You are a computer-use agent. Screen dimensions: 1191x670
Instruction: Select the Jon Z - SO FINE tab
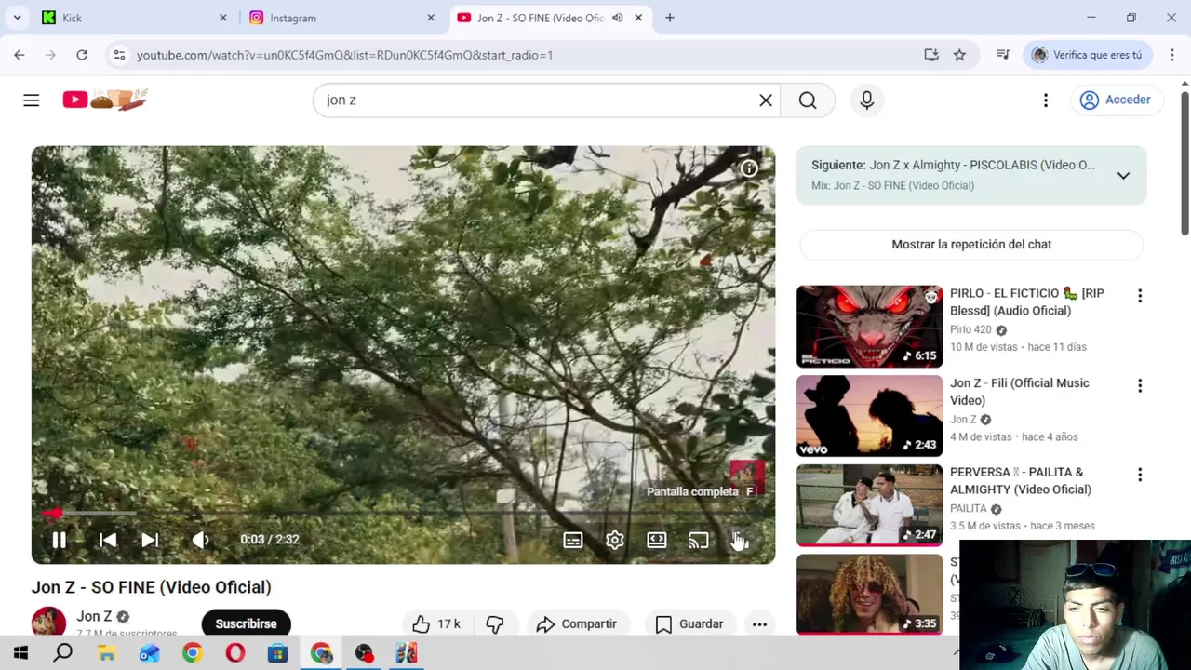point(540,18)
